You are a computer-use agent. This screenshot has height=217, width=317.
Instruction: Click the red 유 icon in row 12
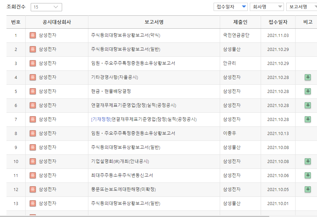click(32, 189)
